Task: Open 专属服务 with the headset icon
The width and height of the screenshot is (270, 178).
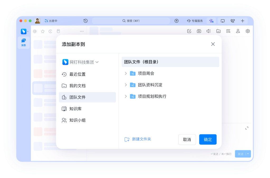Action: 194,21
